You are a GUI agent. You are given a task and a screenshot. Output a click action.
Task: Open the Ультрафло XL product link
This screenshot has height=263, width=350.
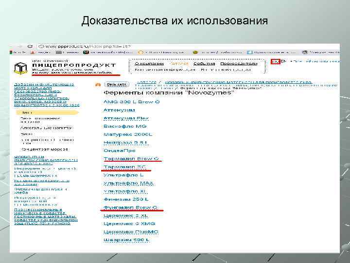point(125,192)
